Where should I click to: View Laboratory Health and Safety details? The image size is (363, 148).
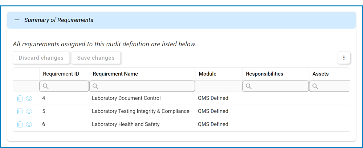[x=29, y=124]
